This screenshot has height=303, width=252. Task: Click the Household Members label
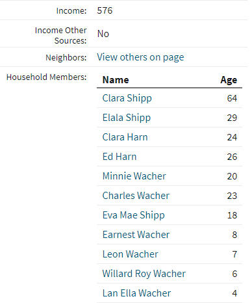pyautogui.click(x=46, y=77)
